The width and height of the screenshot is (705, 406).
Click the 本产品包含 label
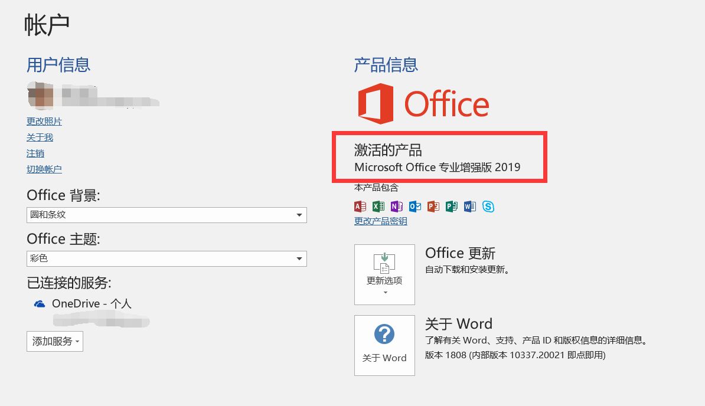[376, 187]
